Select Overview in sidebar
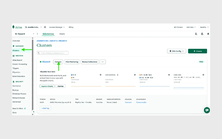The image size is (222, 139). click(x=16, y=41)
